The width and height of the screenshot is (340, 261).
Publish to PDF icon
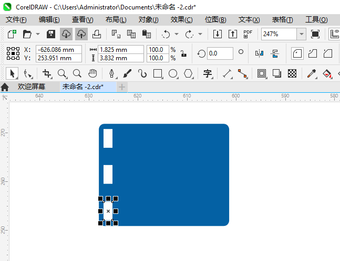pyautogui.click(x=248, y=34)
